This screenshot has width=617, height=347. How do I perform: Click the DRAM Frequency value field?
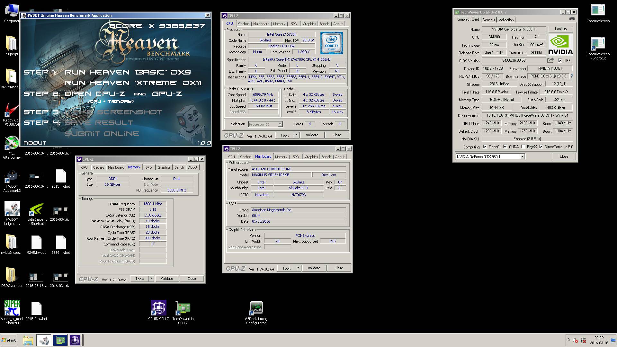pyautogui.click(x=153, y=204)
